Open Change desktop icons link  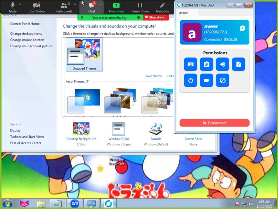click(x=26, y=33)
